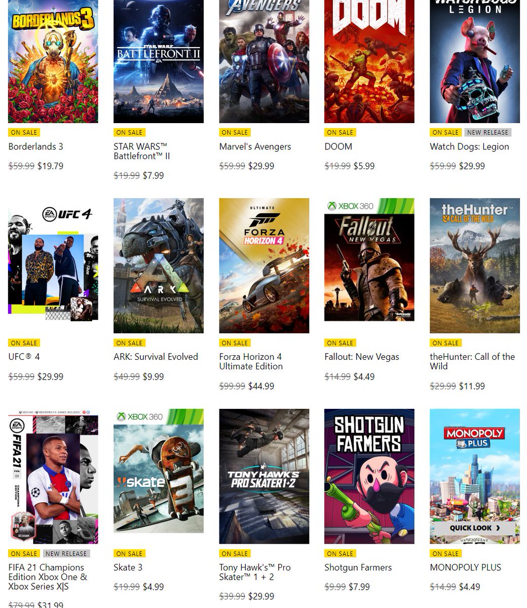The image size is (527, 608).
Task: Open theHunter: Call of the Wild title
Action: coord(472,361)
